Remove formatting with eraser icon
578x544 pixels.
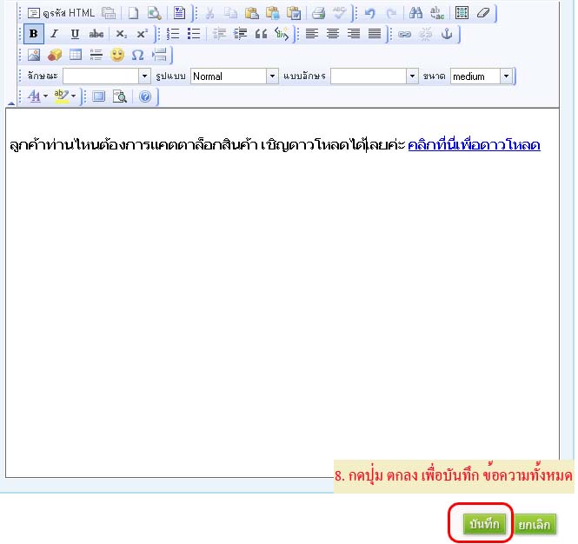[483, 13]
